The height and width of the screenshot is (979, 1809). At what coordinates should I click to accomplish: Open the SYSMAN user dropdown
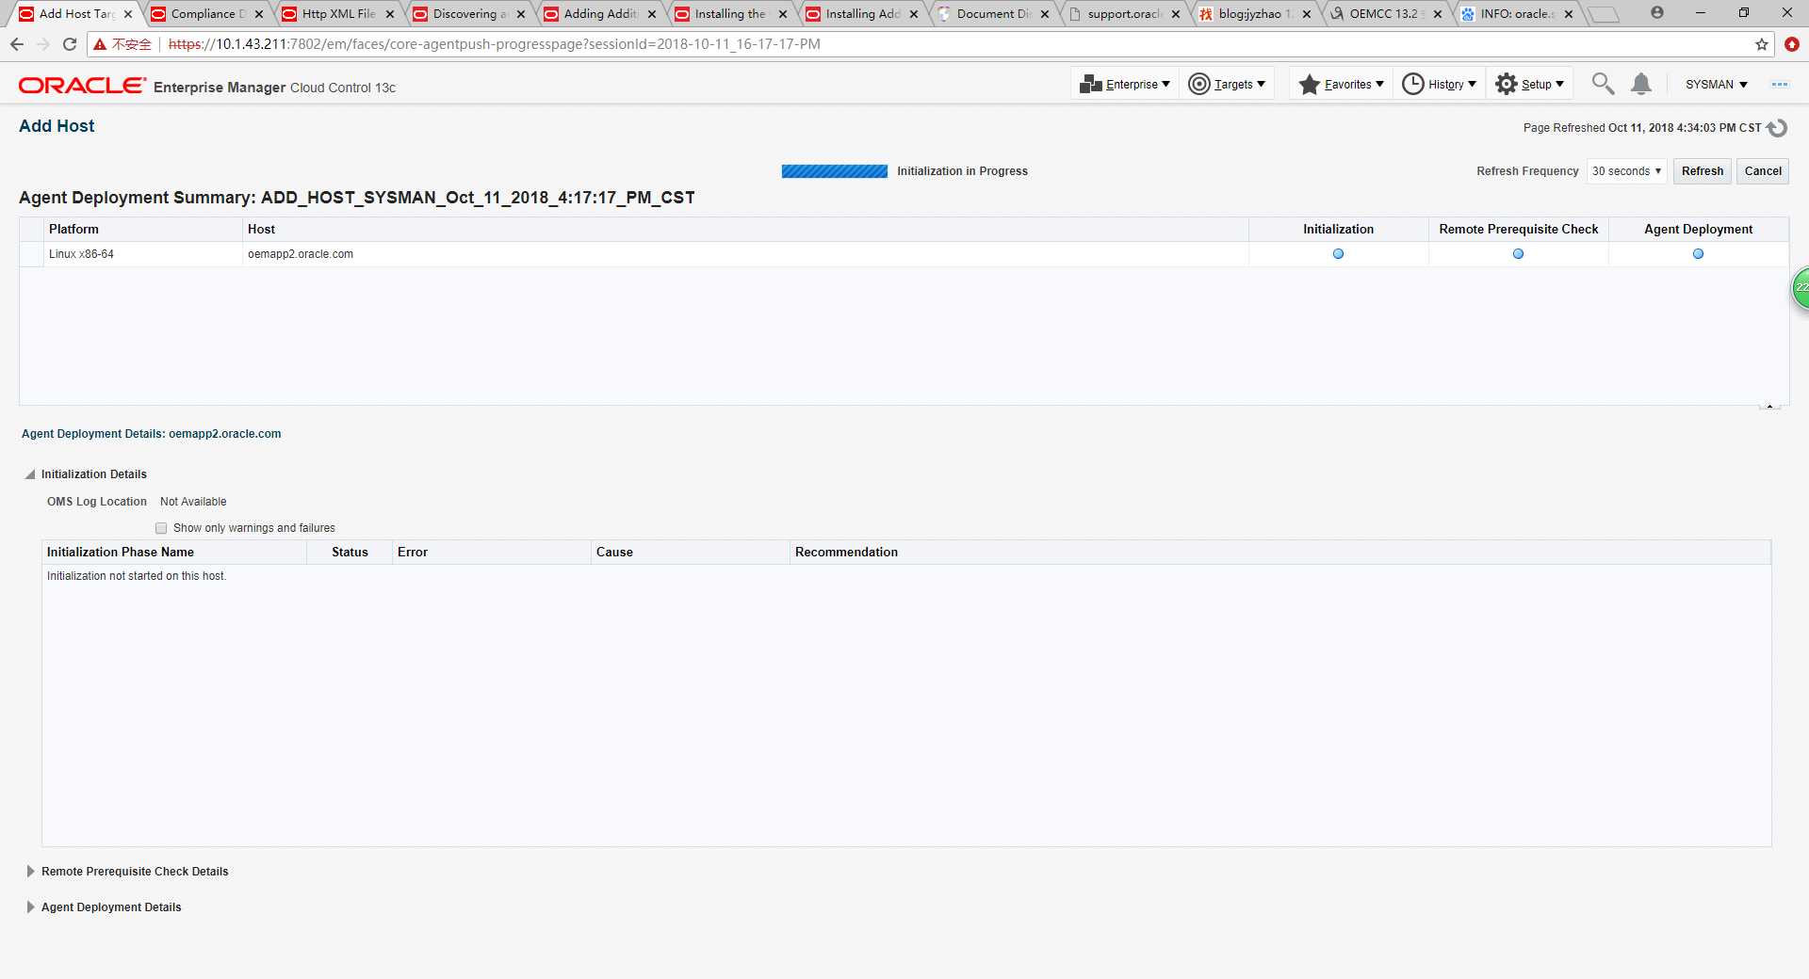pyautogui.click(x=1717, y=85)
